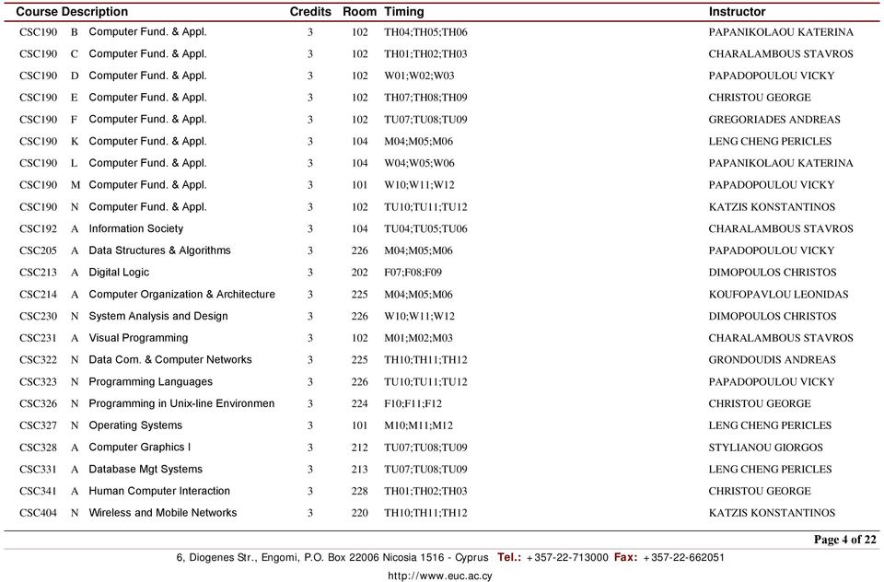Viewport: 884px width, 582px height.
Task: Select Digital Logic course title
Action: coord(119,273)
